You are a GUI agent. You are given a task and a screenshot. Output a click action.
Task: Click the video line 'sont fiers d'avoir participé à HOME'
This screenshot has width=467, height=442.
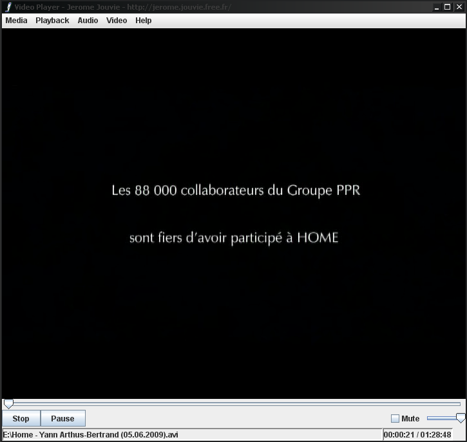click(x=234, y=238)
